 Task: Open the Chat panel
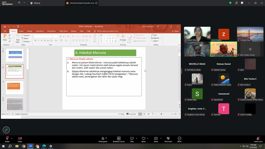[x=132, y=139]
